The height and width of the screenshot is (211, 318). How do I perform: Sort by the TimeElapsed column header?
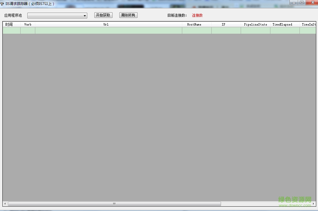pos(282,24)
